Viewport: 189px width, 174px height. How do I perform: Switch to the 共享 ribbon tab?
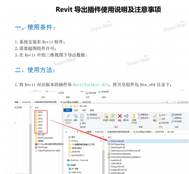pos(84,110)
